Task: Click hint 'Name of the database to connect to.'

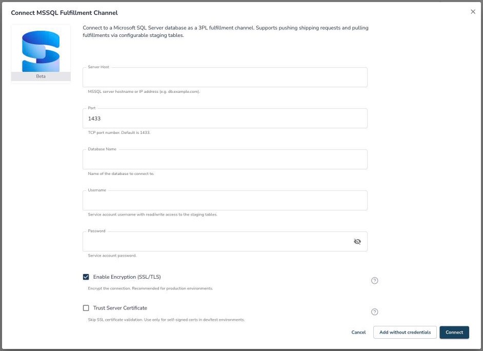Action: coord(121,173)
